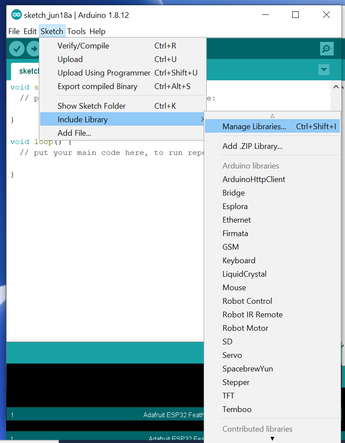345x443 pixels.
Task: Select Add File menu entry
Action: point(74,133)
